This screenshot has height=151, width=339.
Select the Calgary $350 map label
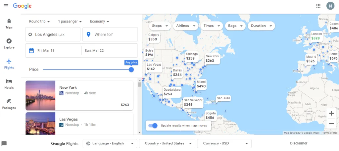[154, 37]
